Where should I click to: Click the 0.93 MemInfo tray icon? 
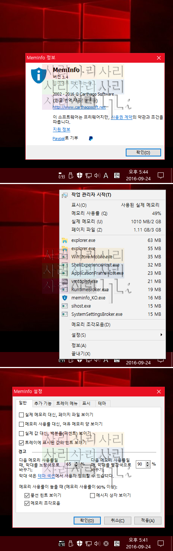(61, 176)
